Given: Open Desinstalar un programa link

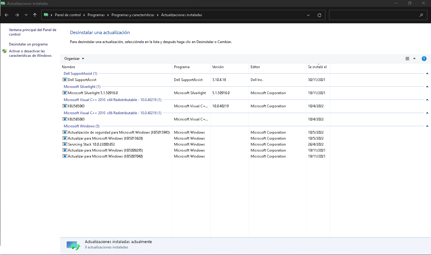Looking at the screenshot, I should 28,44.
